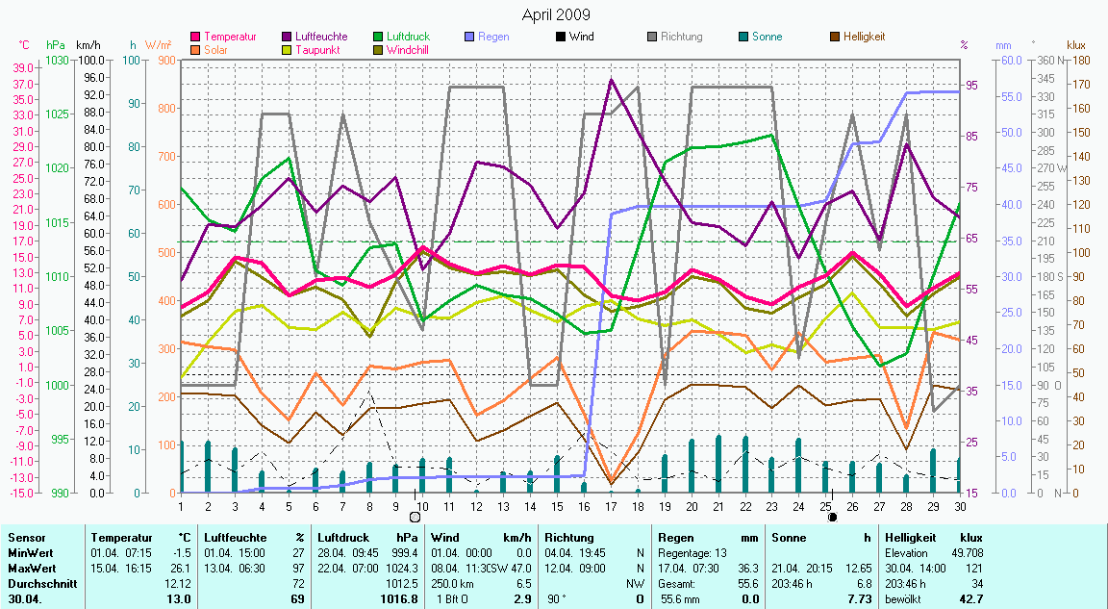
Task: Click the new moon icon below day 25
Action: click(x=832, y=517)
